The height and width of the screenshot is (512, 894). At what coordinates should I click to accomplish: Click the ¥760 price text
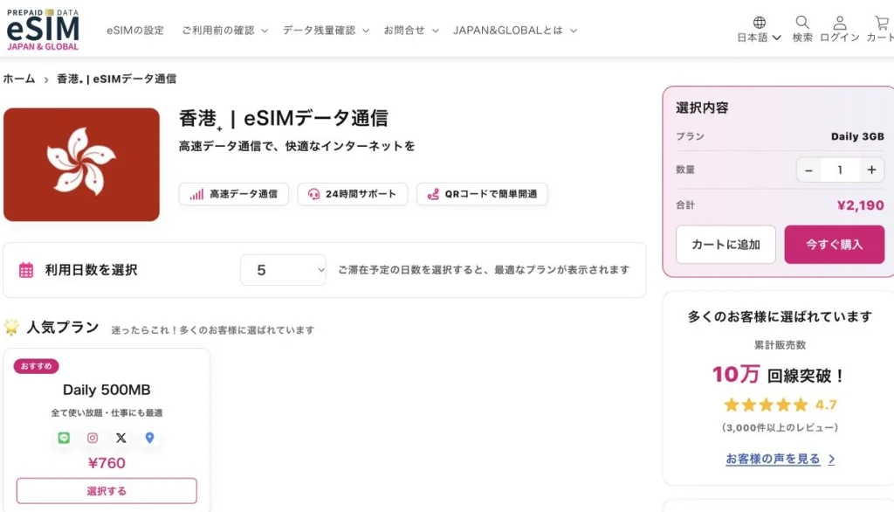point(107,463)
